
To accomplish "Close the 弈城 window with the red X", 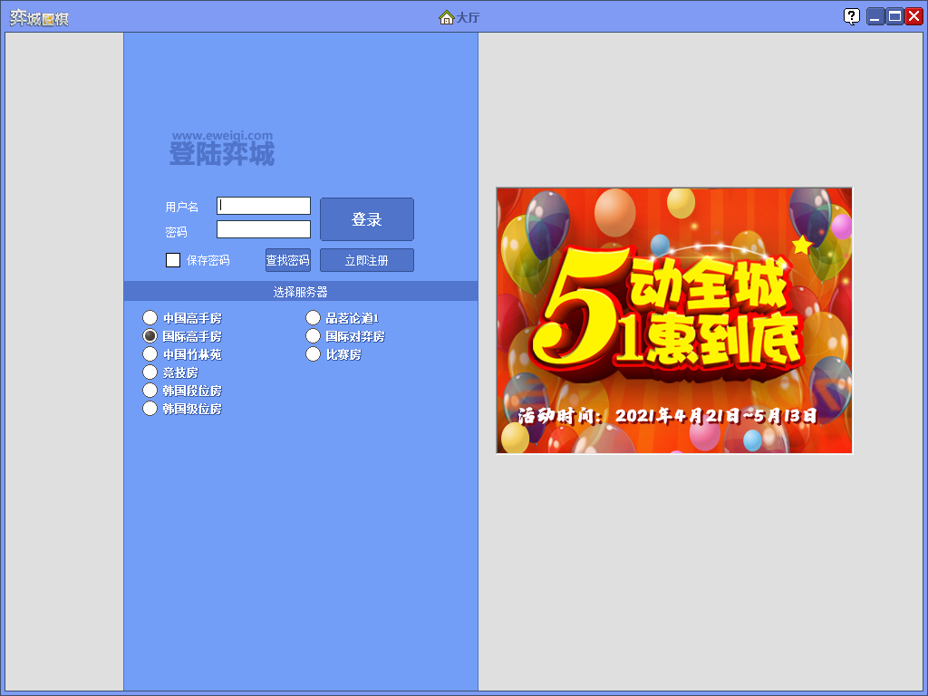I will [x=913, y=16].
